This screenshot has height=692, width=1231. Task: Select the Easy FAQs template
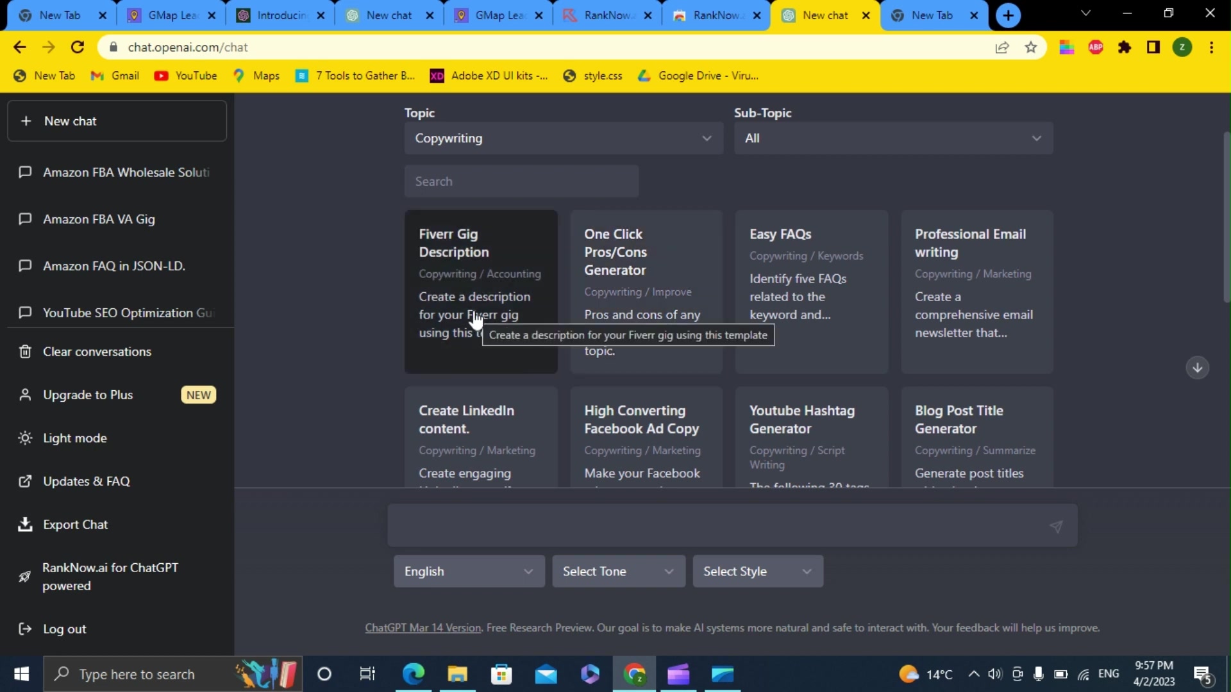[x=812, y=292]
